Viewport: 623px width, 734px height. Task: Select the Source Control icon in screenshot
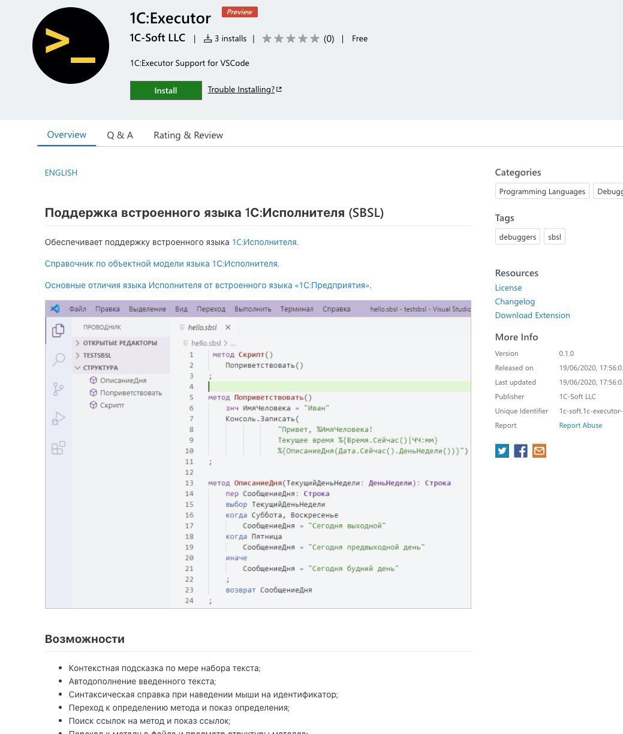[x=58, y=389]
